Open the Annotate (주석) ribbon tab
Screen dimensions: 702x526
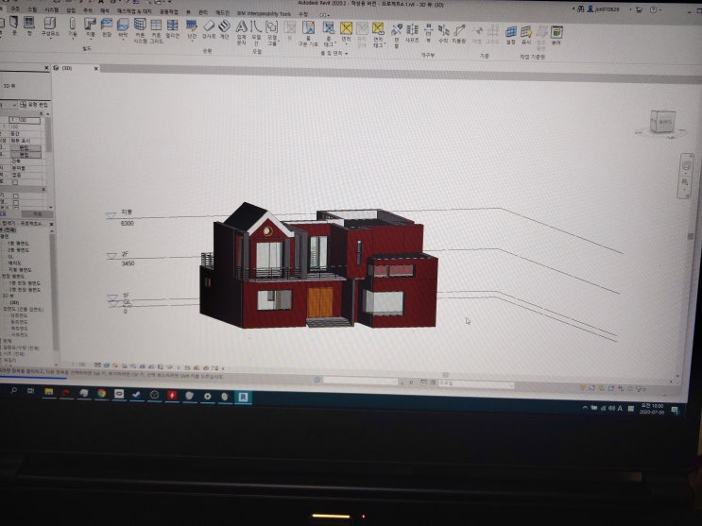88,9
